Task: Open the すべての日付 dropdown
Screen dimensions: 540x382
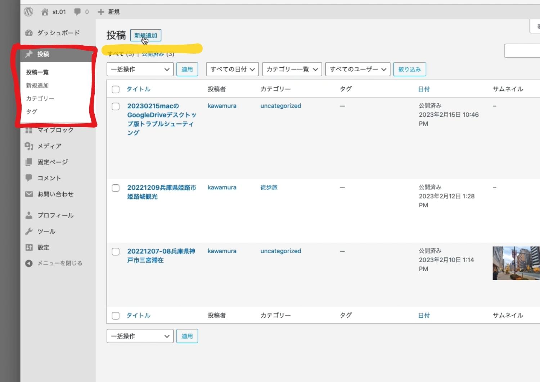Action: pyautogui.click(x=232, y=69)
